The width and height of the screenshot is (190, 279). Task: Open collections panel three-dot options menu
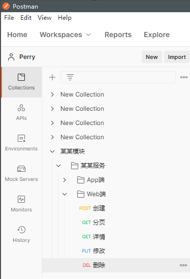(184, 77)
